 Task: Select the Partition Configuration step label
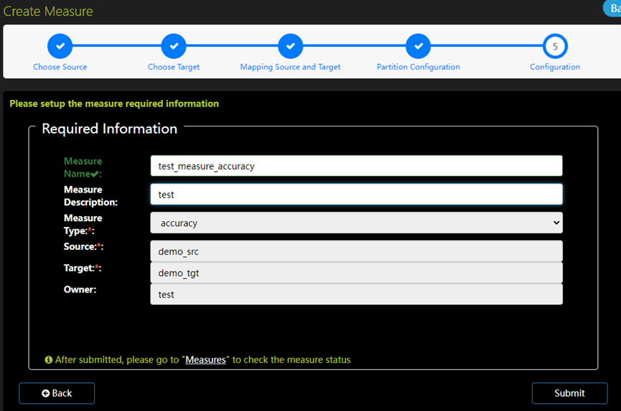pyautogui.click(x=419, y=67)
